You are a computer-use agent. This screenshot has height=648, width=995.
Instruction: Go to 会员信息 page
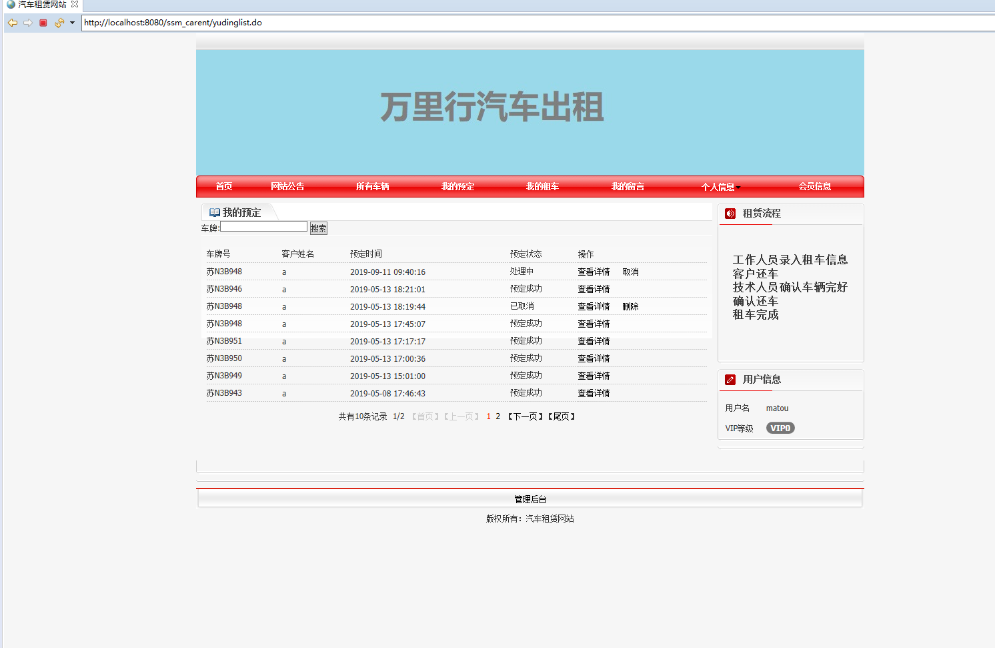click(x=815, y=187)
